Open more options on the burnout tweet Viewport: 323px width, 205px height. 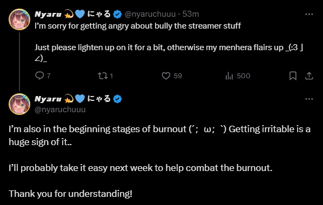click(x=309, y=99)
